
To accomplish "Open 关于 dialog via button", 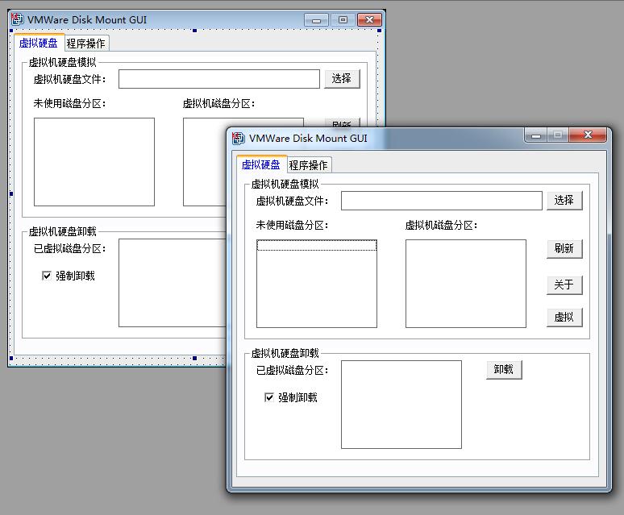I will [x=564, y=284].
